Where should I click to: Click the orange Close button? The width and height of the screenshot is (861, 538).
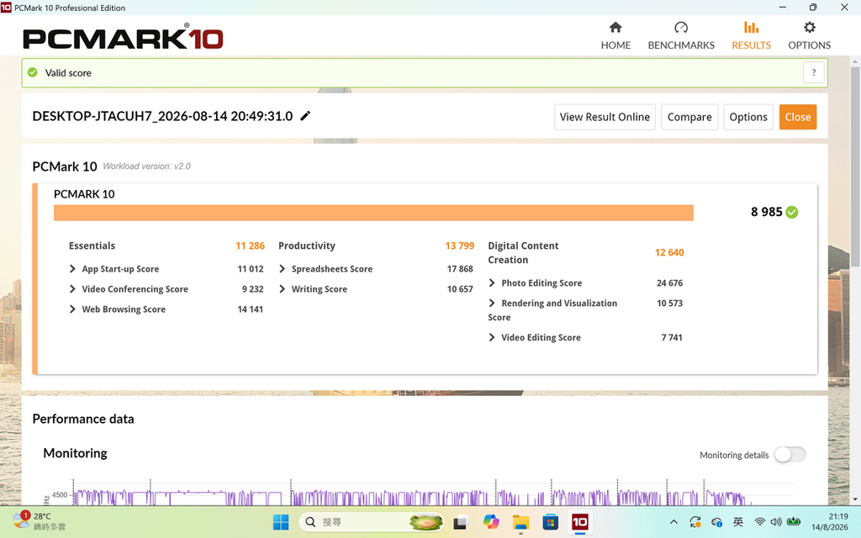point(797,117)
